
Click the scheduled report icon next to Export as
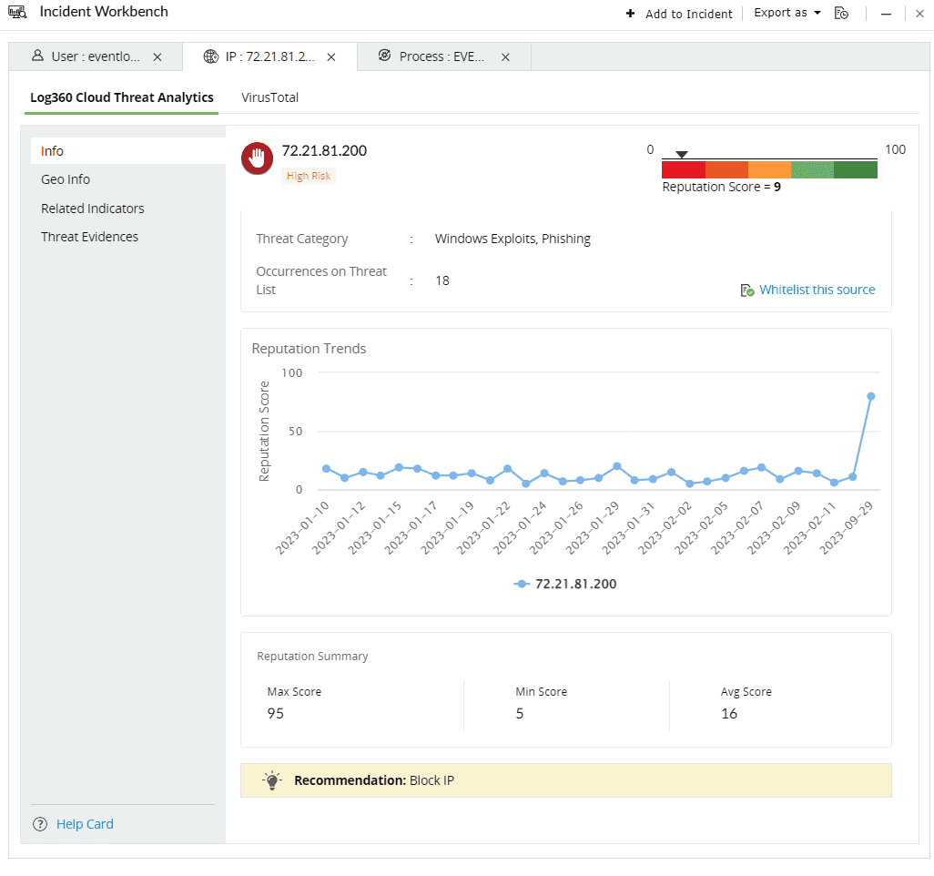[x=842, y=13]
